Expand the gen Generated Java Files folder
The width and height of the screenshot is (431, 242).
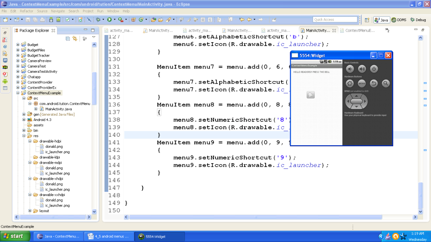pyautogui.click(x=24, y=114)
